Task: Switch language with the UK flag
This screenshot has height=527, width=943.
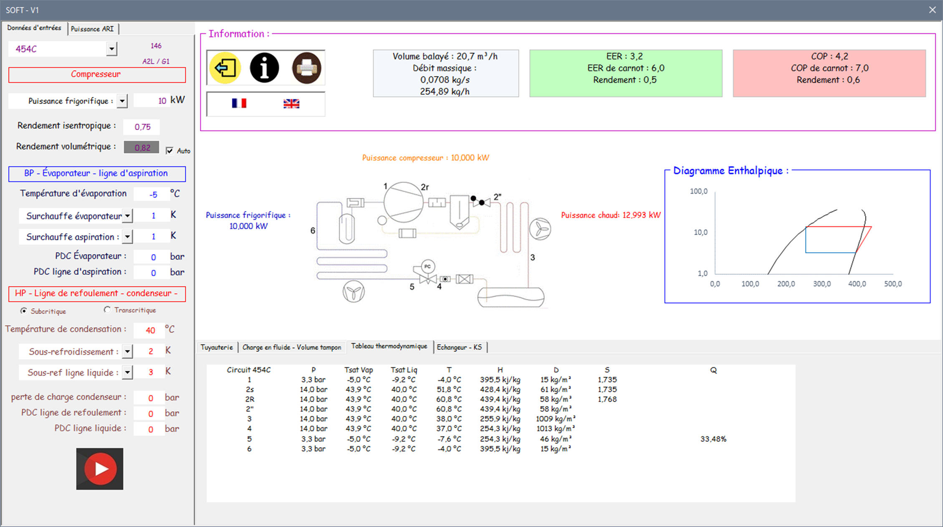Action: (291, 104)
